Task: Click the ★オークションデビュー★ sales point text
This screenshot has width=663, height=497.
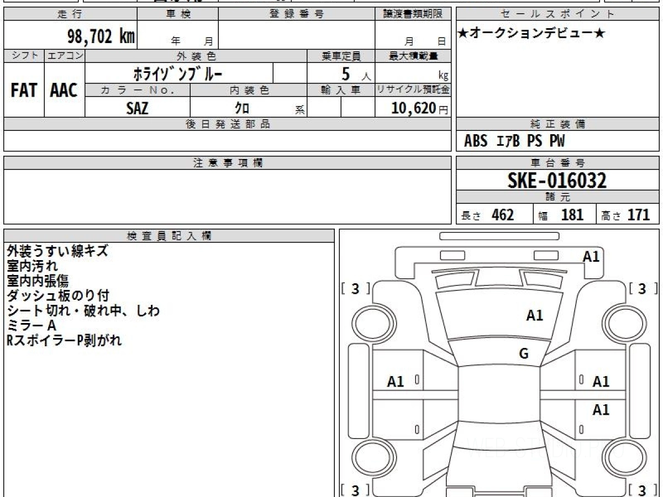Action: point(532,34)
